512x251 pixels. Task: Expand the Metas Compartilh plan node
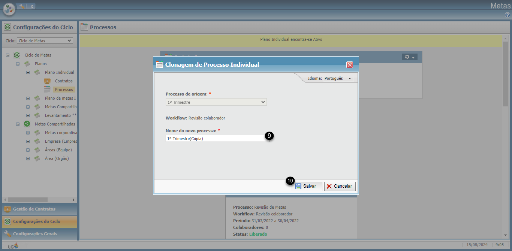point(28,107)
